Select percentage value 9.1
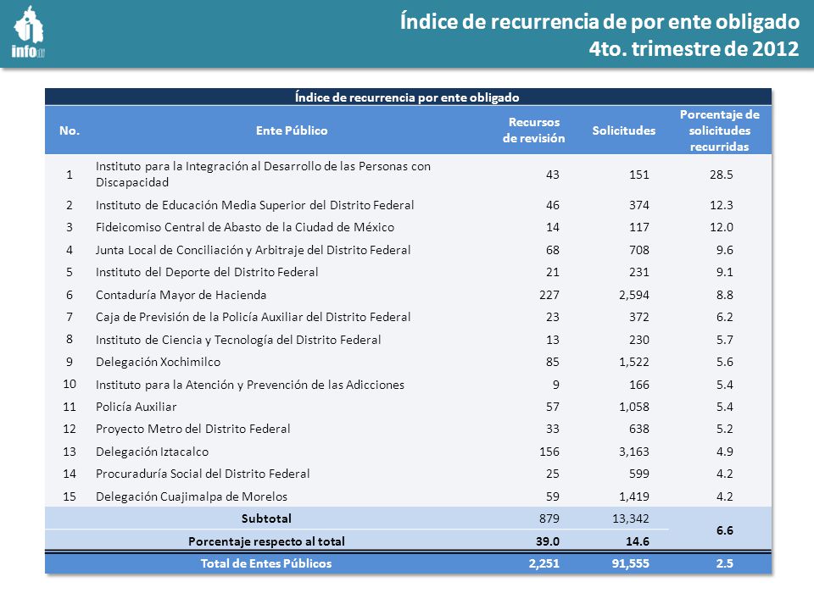Viewport: 814px width, 610px height. pyautogui.click(x=725, y=272)
